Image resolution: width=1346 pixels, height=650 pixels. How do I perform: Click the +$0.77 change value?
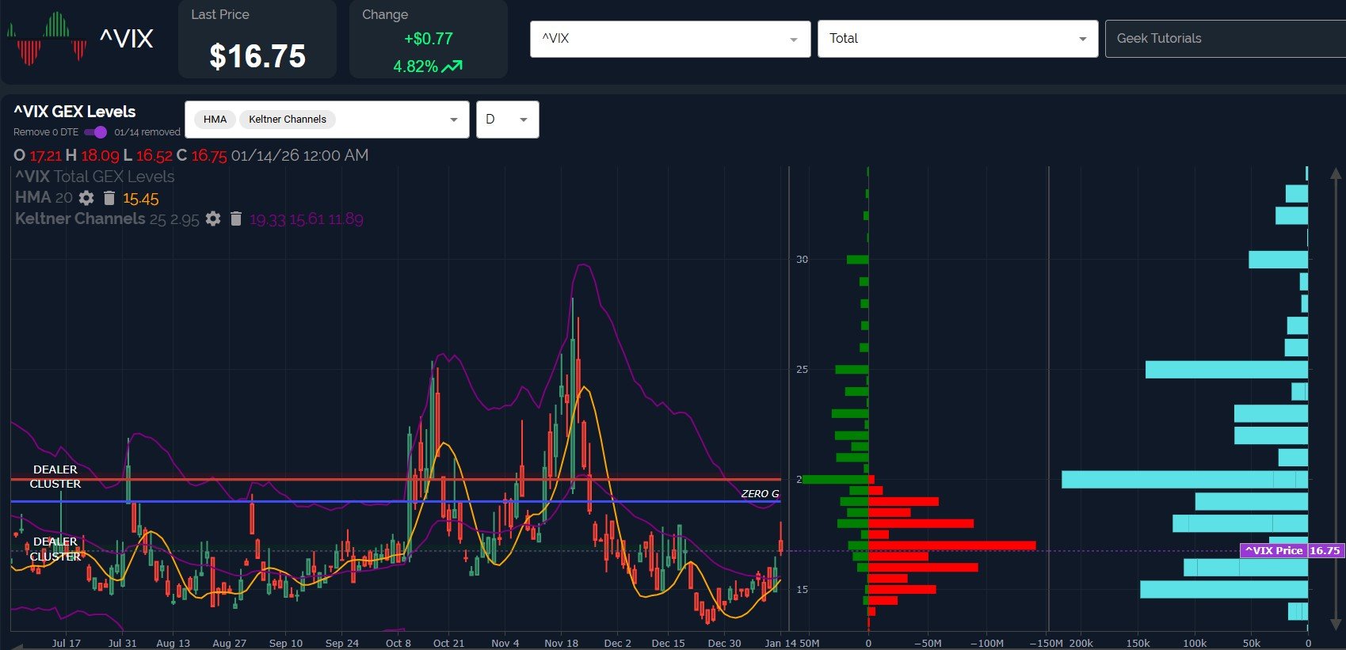pyautogui.click(x=429, y=39)
